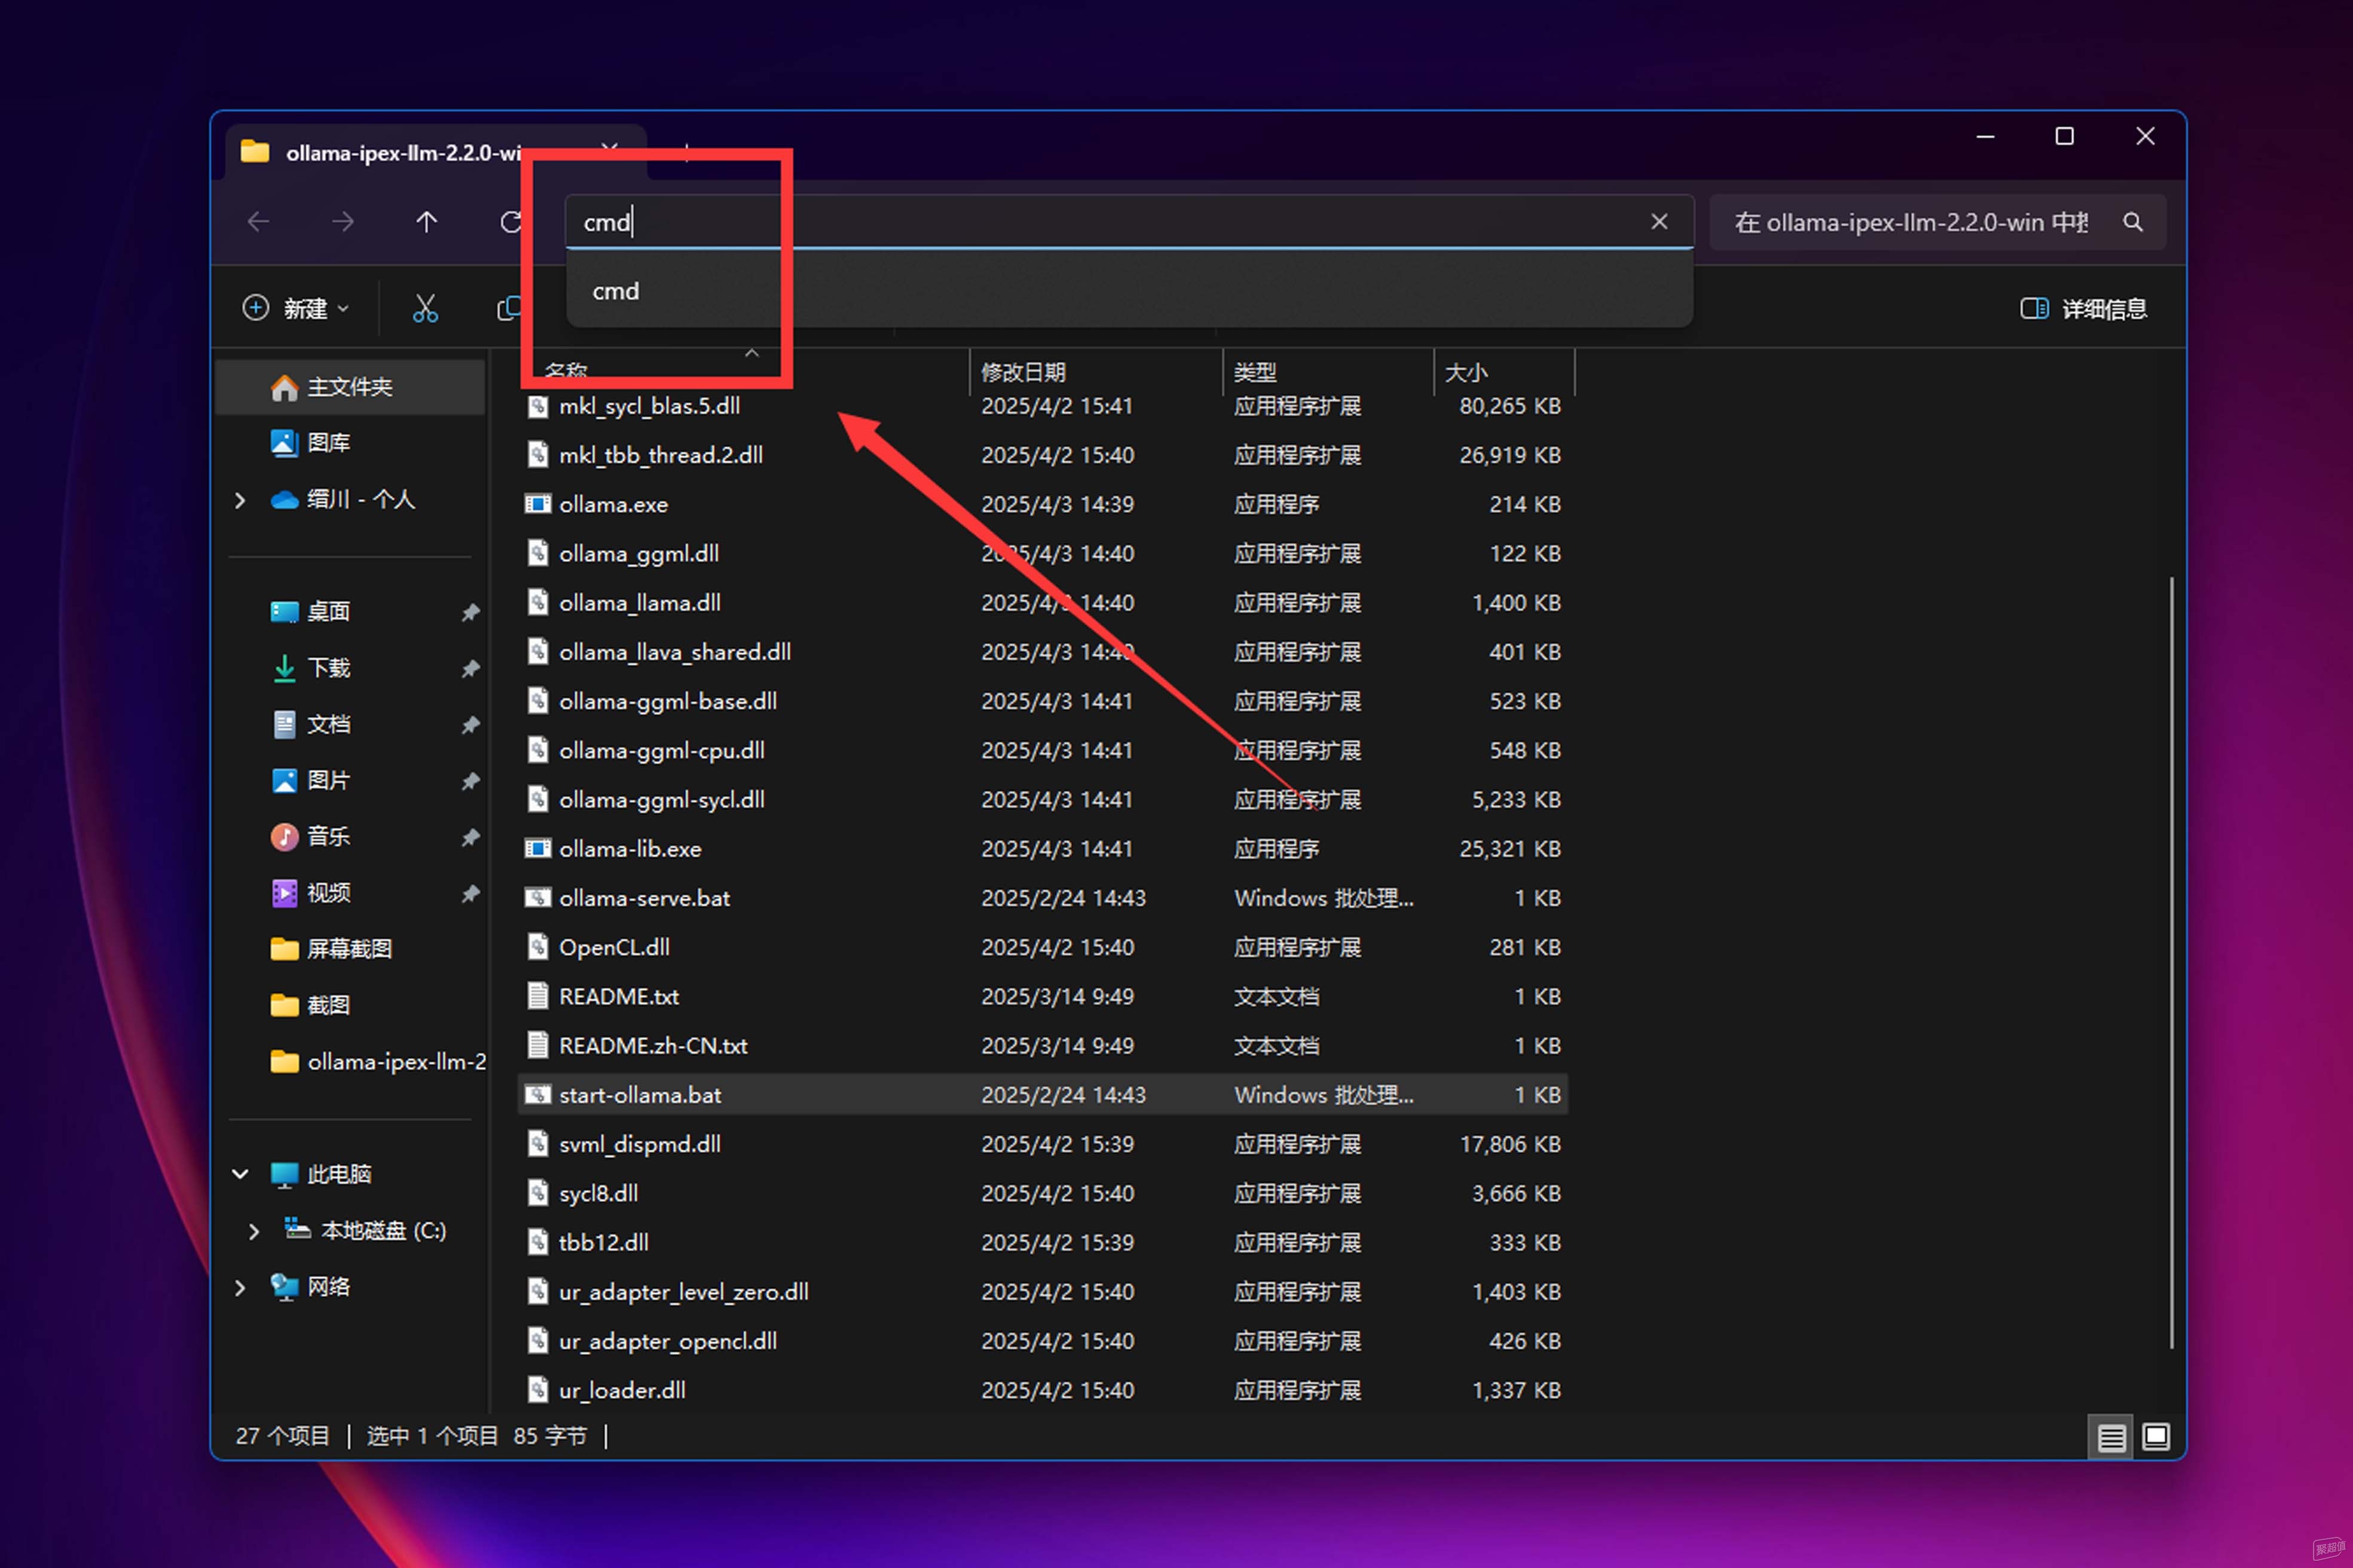Open the New (新建) menu
Viewport: 2353px width, 1568px height.
click(x=296, y=308)
